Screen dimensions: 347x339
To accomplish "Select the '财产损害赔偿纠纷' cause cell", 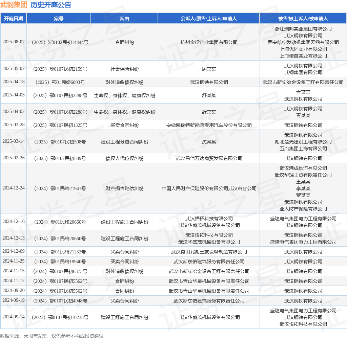I will 125,188.
